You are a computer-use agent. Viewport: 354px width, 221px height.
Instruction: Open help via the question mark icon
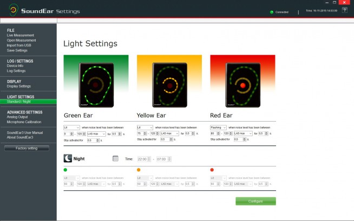[344, 10]
